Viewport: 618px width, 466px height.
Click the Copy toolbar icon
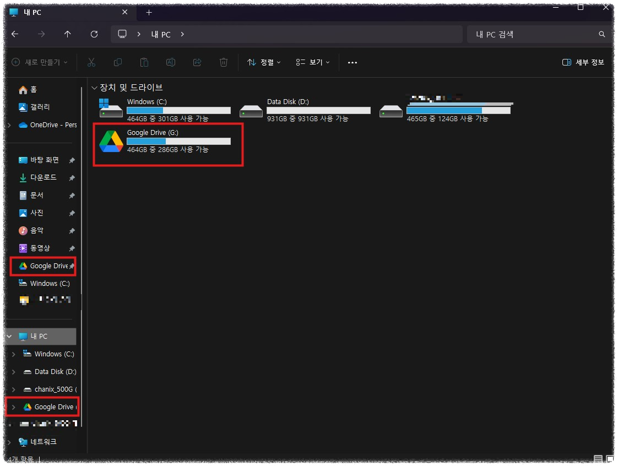pos(117,62)
